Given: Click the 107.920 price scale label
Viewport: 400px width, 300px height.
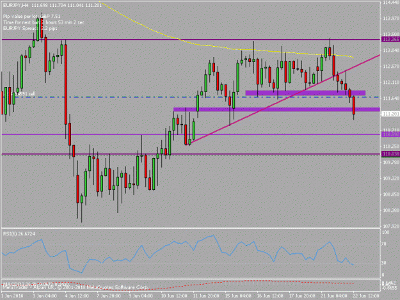Looking at the screenshot, I should (x=390, y=226).
